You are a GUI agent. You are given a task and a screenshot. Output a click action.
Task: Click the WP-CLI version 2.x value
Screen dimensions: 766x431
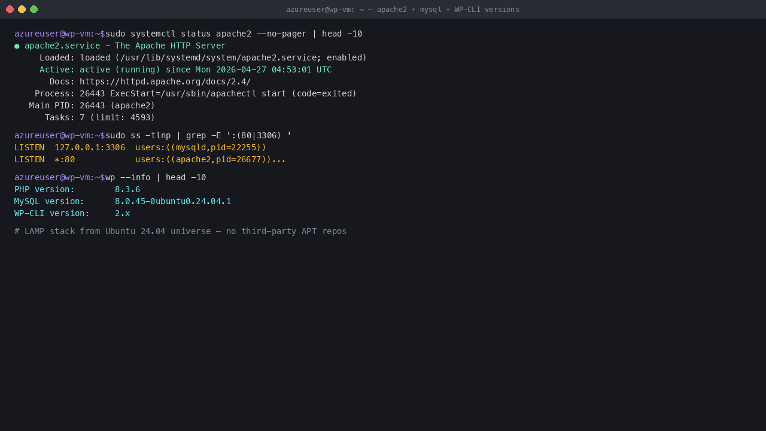click(123, 213)
